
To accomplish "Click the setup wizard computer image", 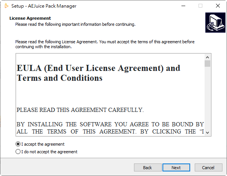I will pyautogui.click(x=215, y=22).
